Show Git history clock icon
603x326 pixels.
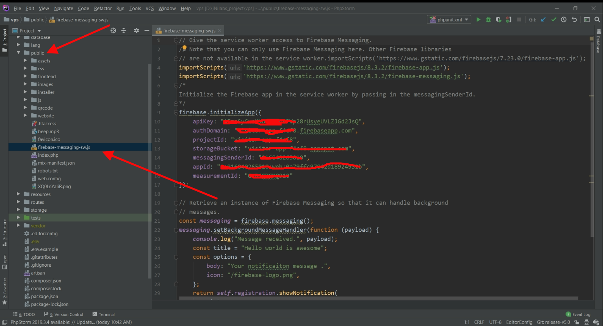point(564,20)
